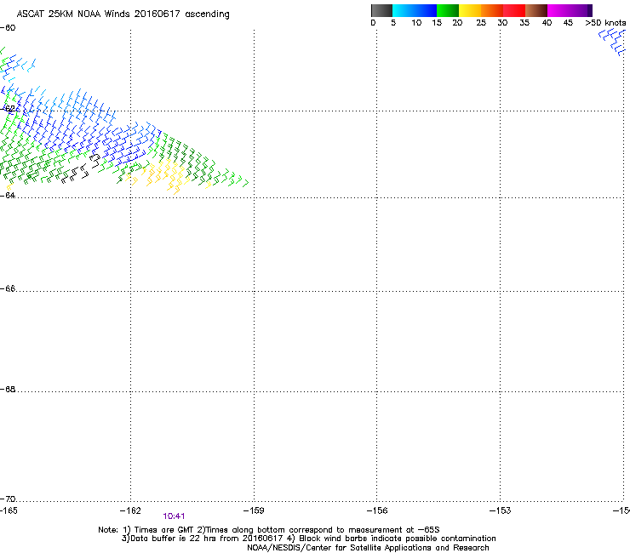
Task: Click the -64 latitude axis label
Action: [x=8, y=195]
